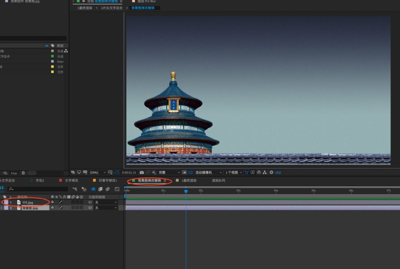Toggle quality switch for layer 背景图.jpg
This screenshot has height=269, width=400.
pos(60,208)
